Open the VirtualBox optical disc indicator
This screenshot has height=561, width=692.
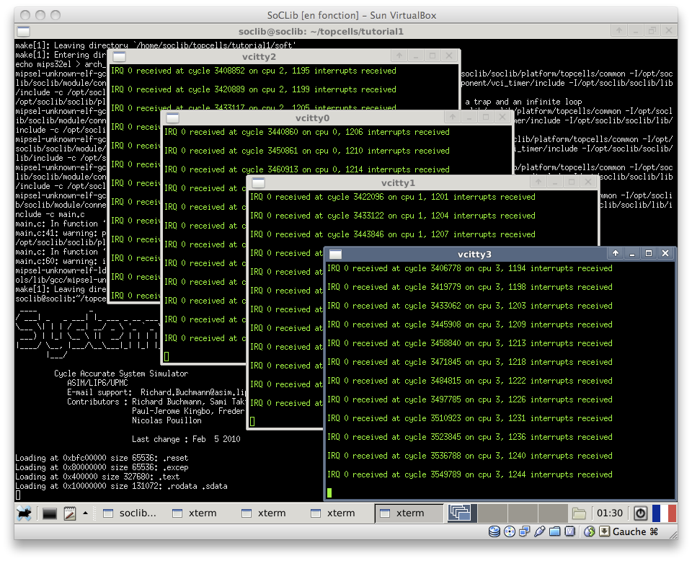point(510,532)
